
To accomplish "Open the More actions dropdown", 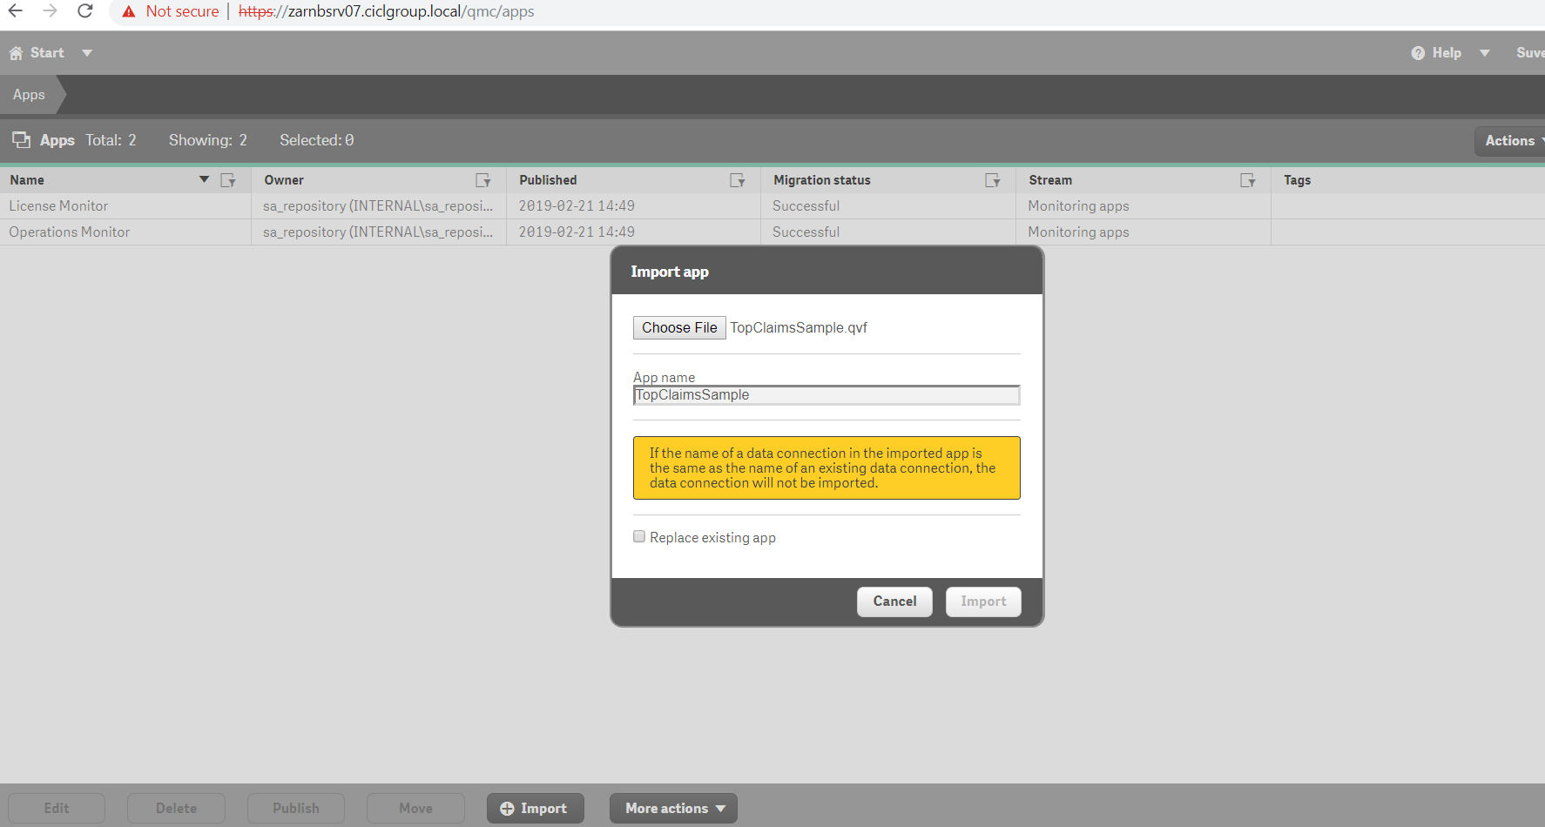I will click(673, 809).
